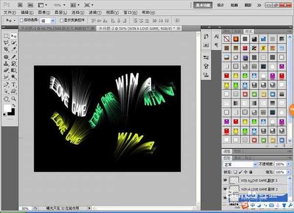Hide the top WIN A LOVE GAME 副本 2 layer
The width and height of the screenshot is (294, 213).
[x=225, y=181]
